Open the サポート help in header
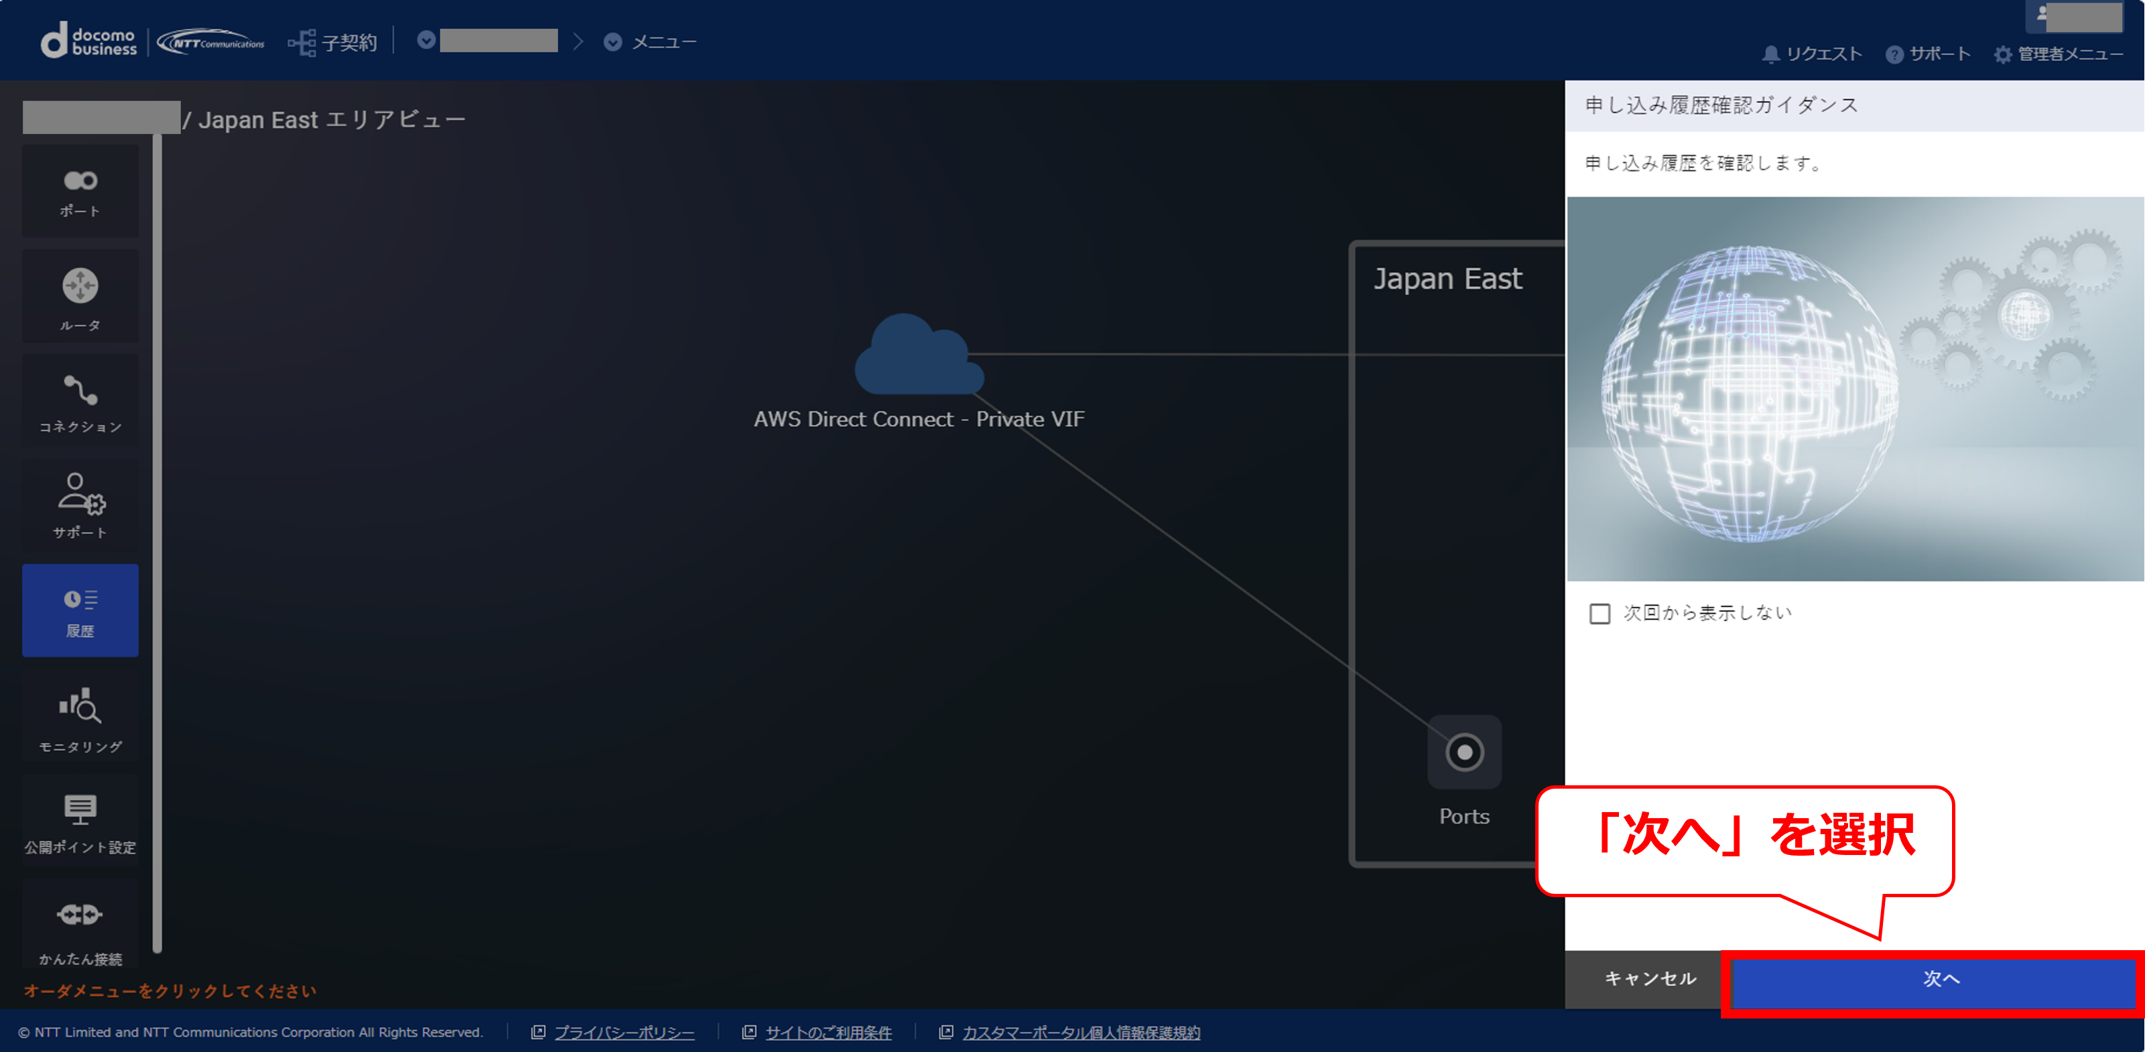This screenshot has width=2145, height=1052. click(x=1928, y=54)
